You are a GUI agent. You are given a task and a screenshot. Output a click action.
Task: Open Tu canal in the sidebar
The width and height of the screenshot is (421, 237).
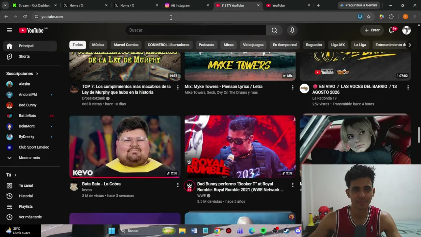coord(30,185)
